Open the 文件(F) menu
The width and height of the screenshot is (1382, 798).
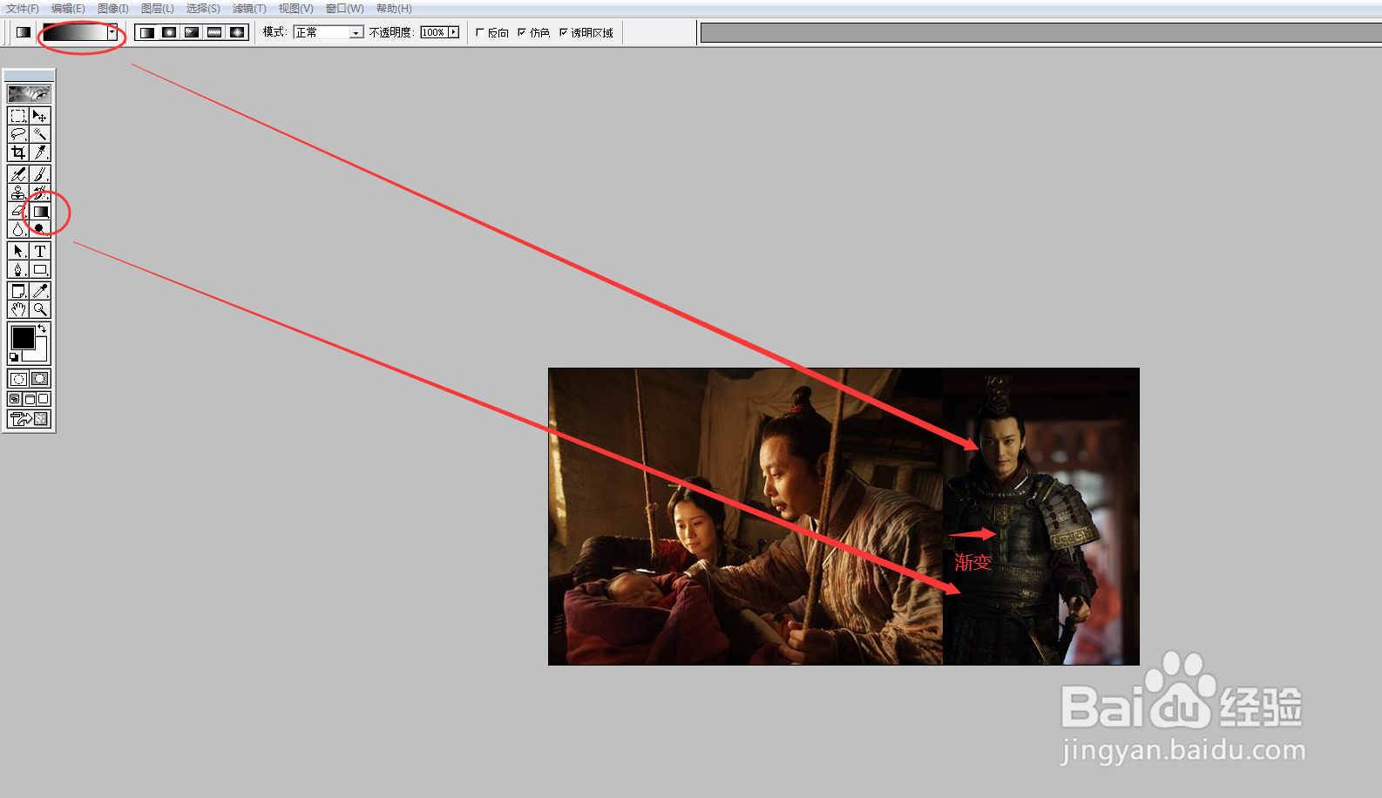(23, 9)
